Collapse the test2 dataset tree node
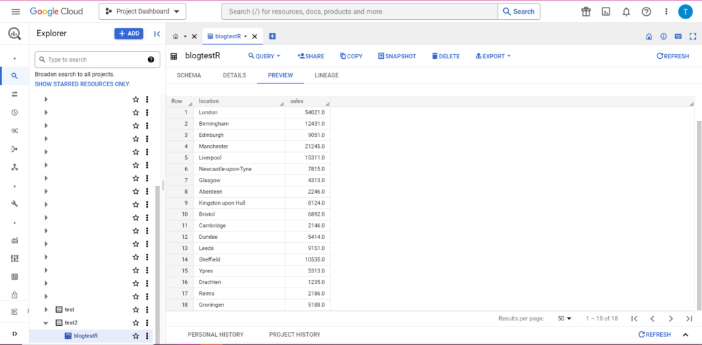Image resolution: width=702 pixels, height=345 pixels. (x=46, y=322)
